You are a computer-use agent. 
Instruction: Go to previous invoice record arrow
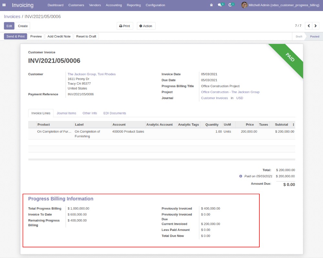[x=308, y=26]
